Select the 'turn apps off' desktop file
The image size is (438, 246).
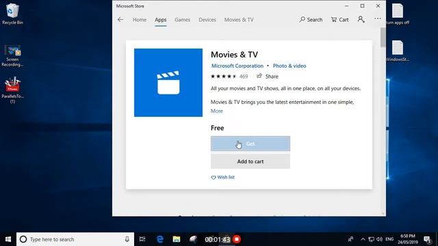tap(397, 14)
